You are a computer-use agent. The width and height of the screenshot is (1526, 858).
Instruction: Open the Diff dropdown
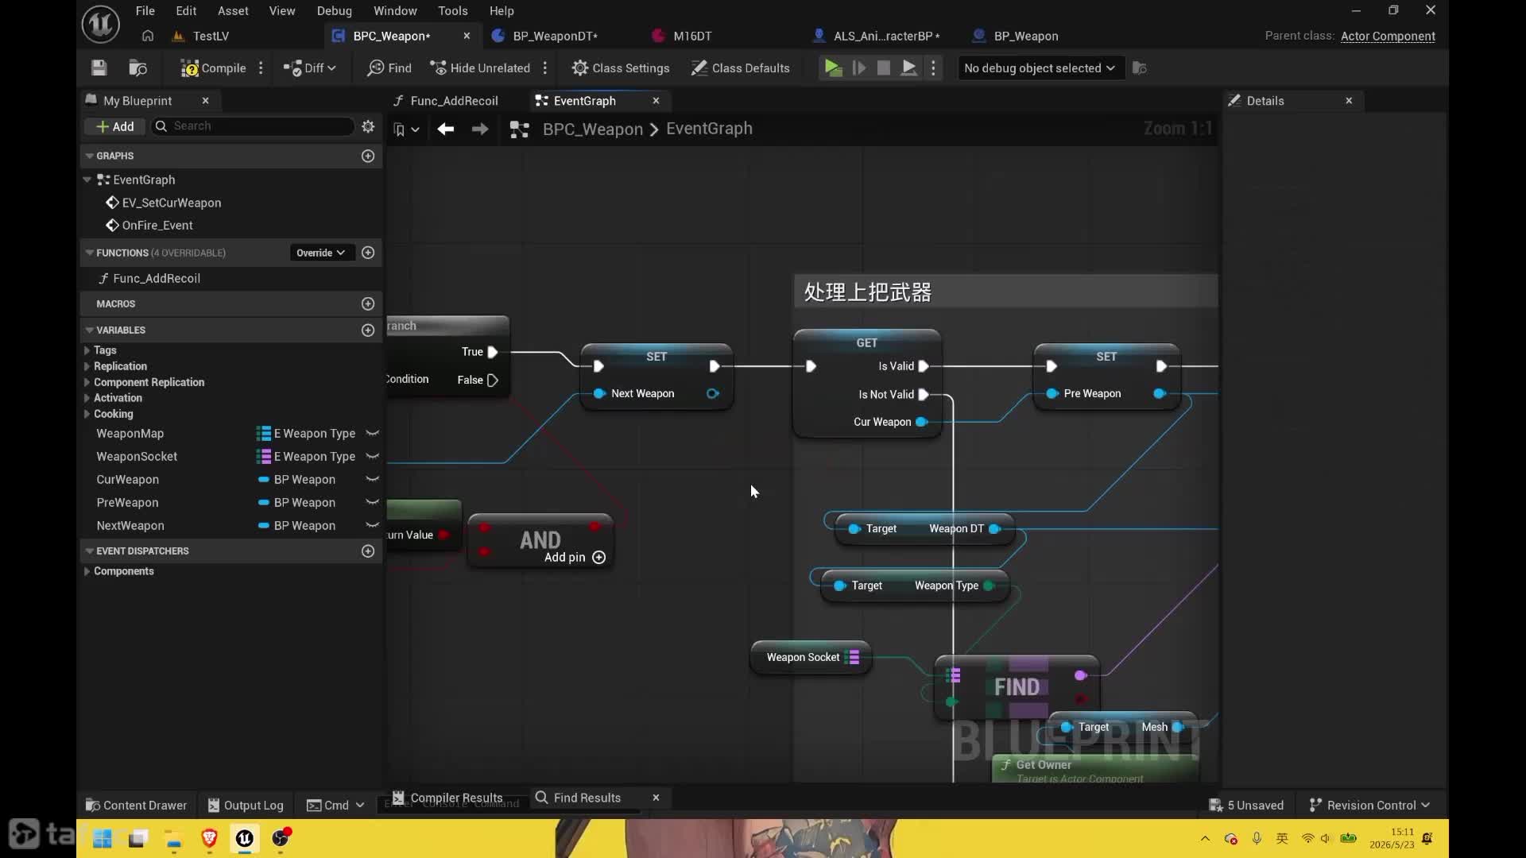[x=310, y=68]
